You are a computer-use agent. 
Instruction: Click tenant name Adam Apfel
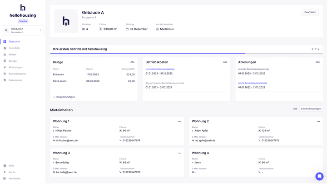click(201, 130)
